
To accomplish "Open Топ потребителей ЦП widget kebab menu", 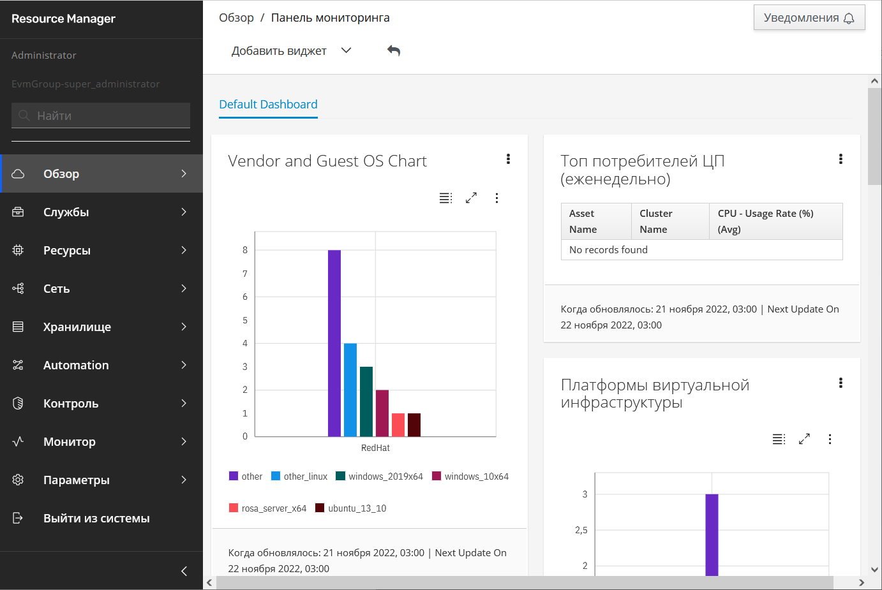I will pyautogui.click(x=841, y=159).
